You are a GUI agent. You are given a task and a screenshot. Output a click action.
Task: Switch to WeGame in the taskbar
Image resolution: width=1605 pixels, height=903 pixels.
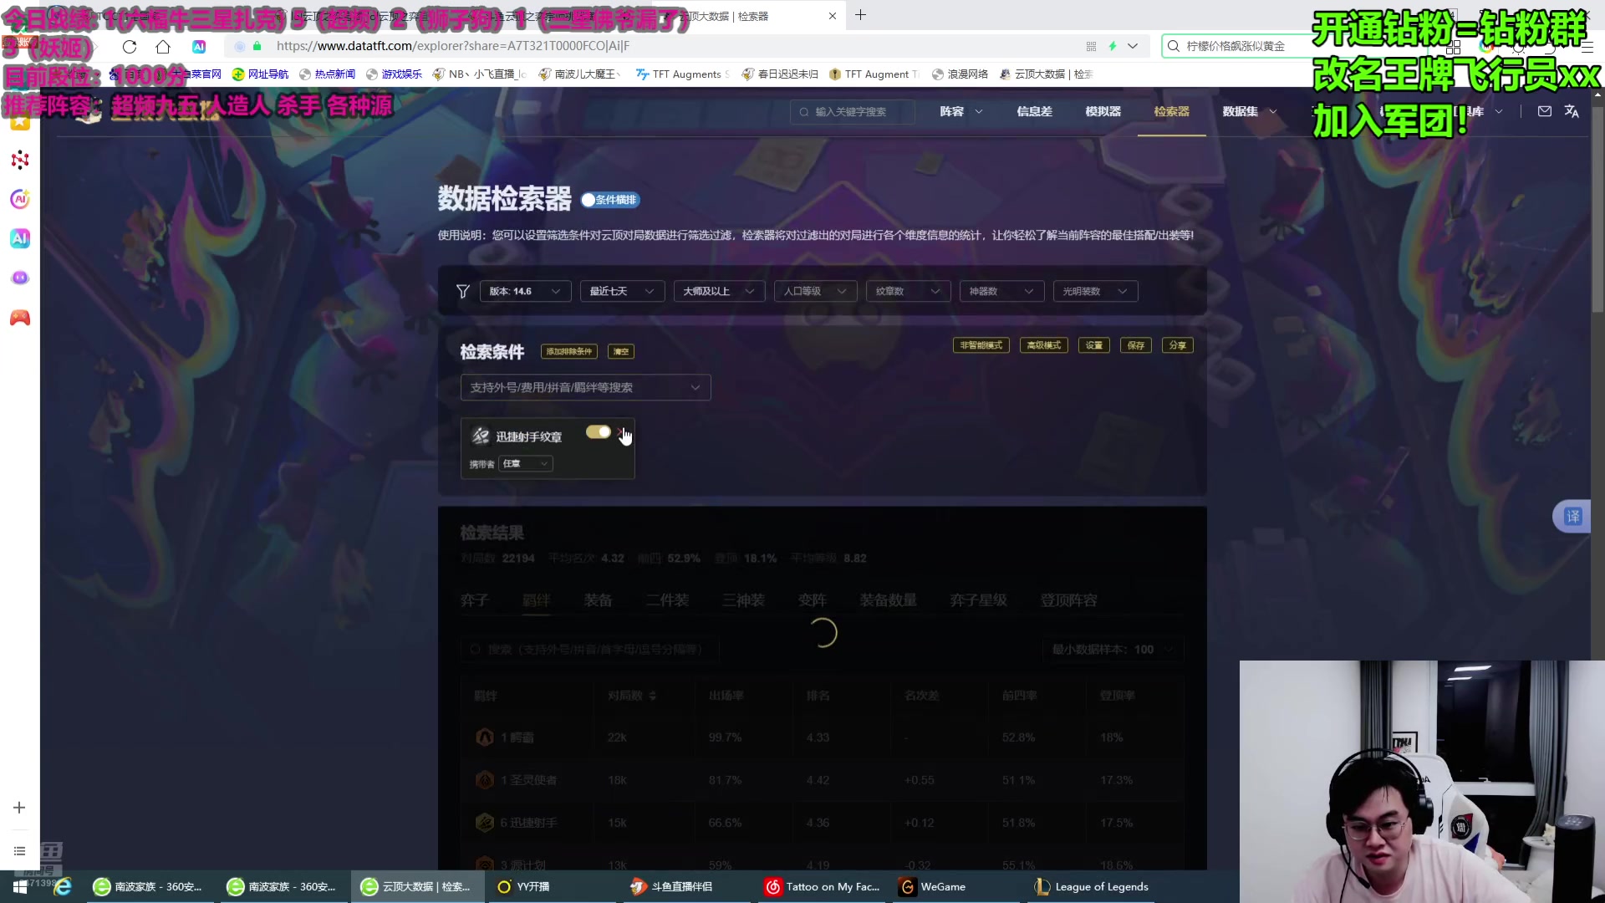point(955,886)
